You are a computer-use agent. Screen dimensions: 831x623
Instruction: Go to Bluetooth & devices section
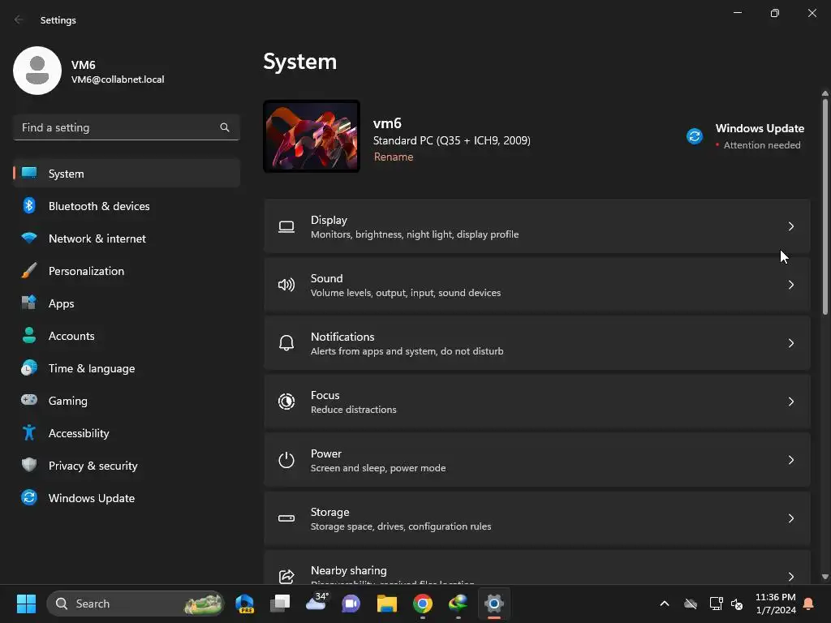tap(126, 206)
